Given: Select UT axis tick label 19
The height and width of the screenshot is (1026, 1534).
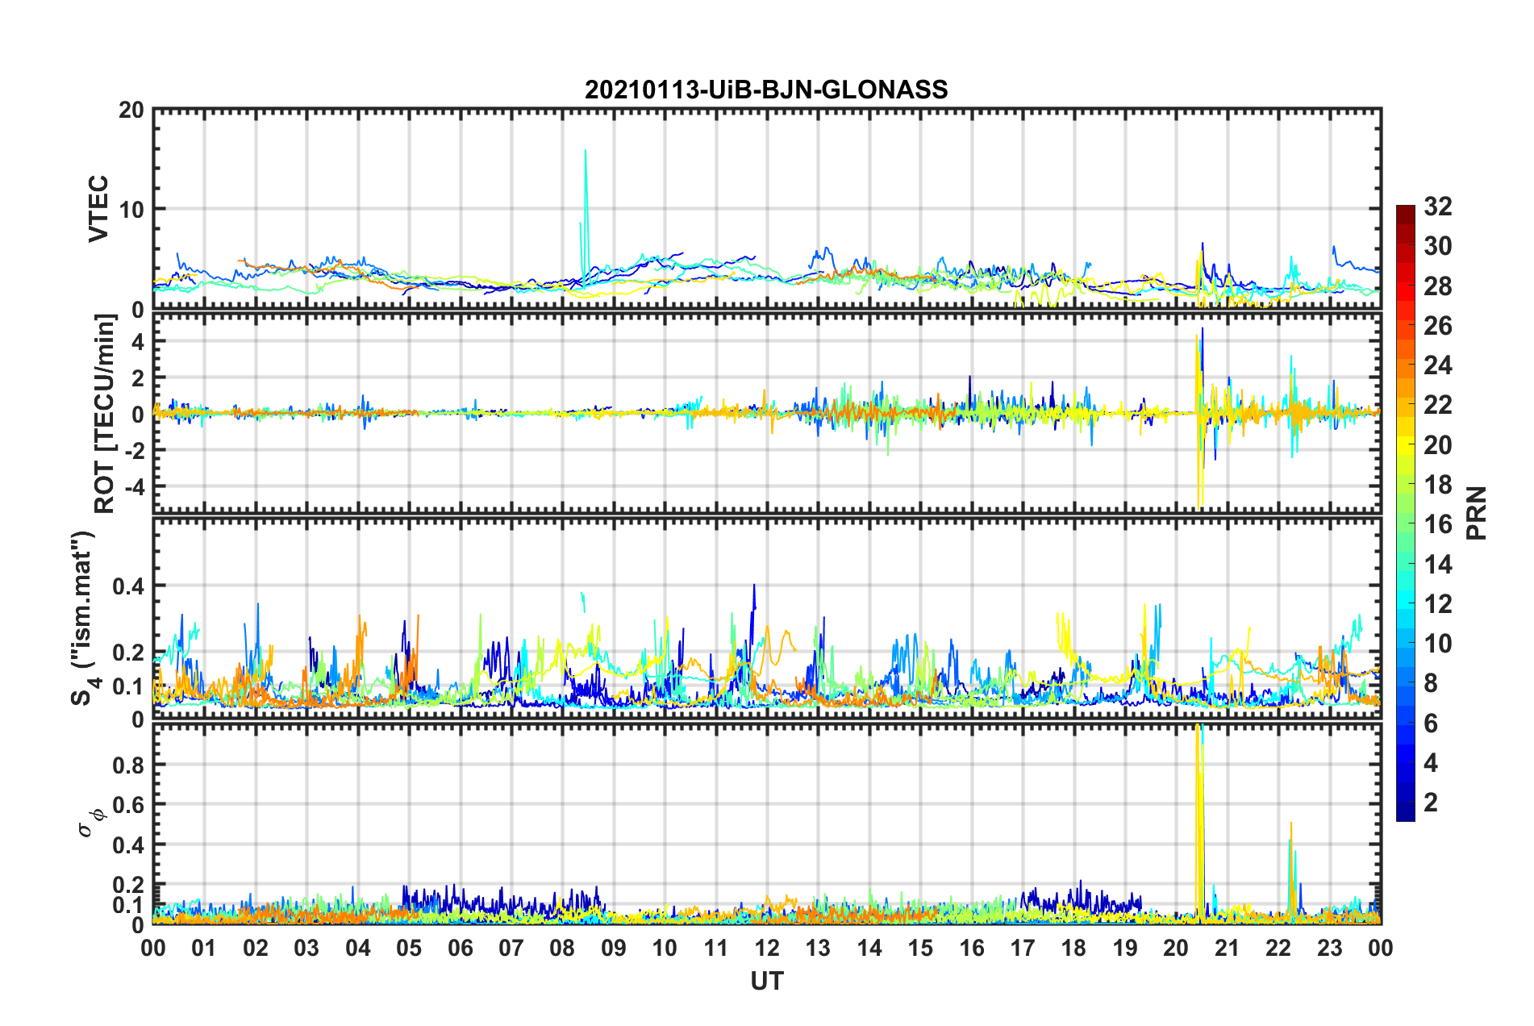Looking at the screenshot, I should tap(1125, 948).
